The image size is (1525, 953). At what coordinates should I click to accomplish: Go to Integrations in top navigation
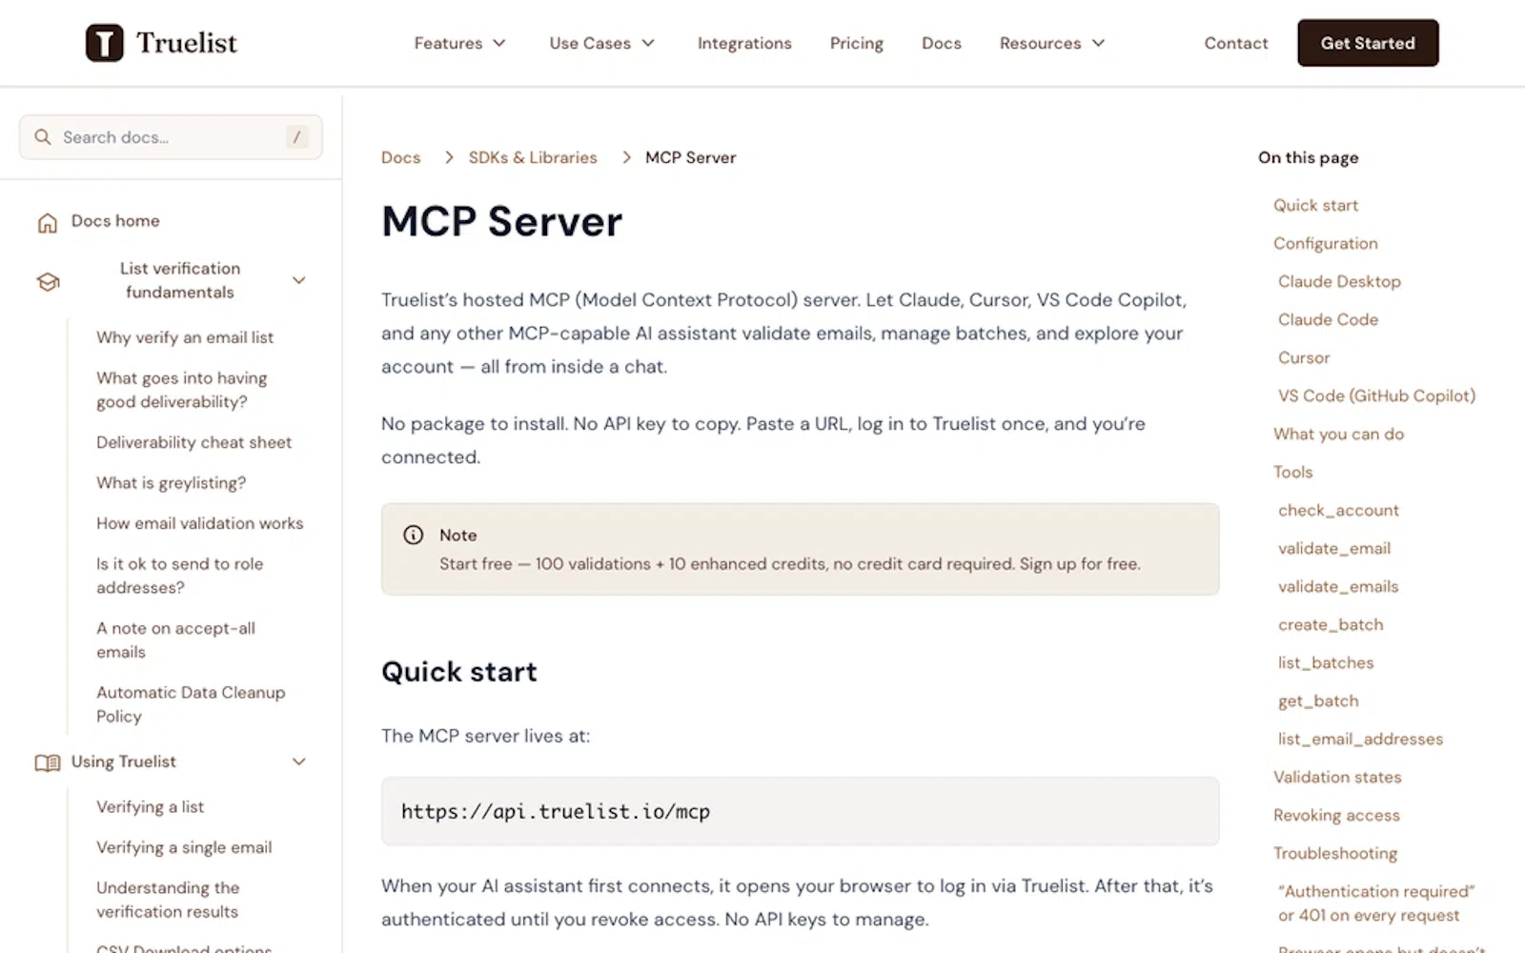[x=744, y=43]
